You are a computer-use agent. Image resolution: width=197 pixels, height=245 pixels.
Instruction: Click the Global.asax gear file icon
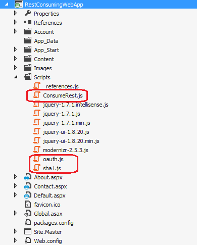(28, 214)
